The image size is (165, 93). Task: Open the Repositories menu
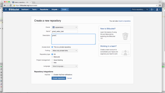point(45,10)
